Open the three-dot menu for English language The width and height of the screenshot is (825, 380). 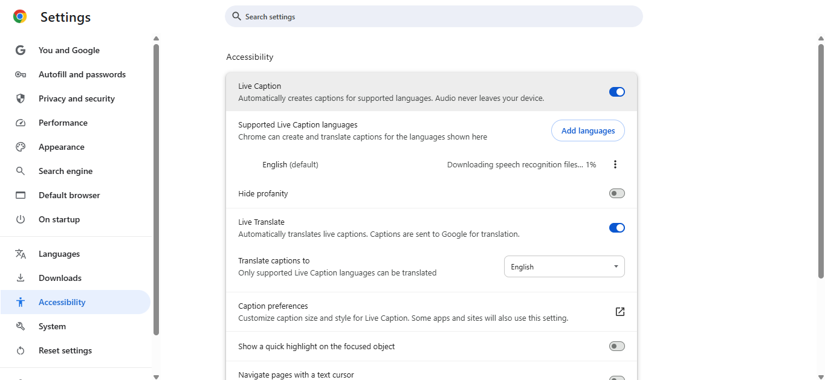click(x=615, y=164)
